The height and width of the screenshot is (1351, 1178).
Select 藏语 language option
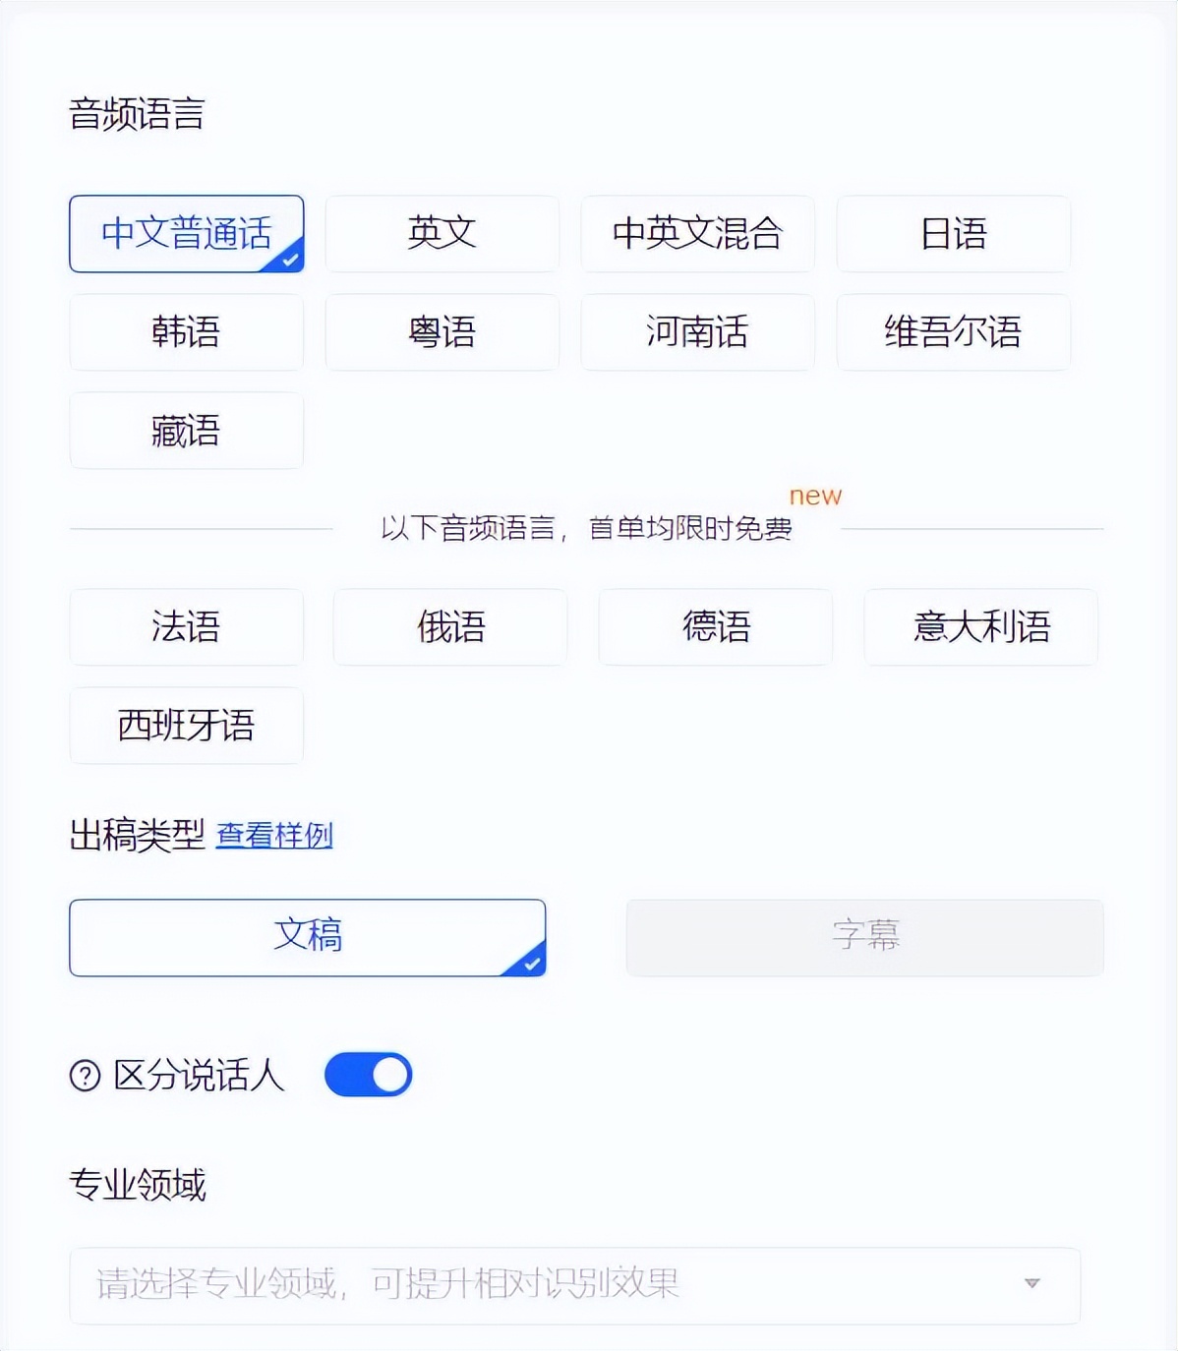[x=186, y=431]
